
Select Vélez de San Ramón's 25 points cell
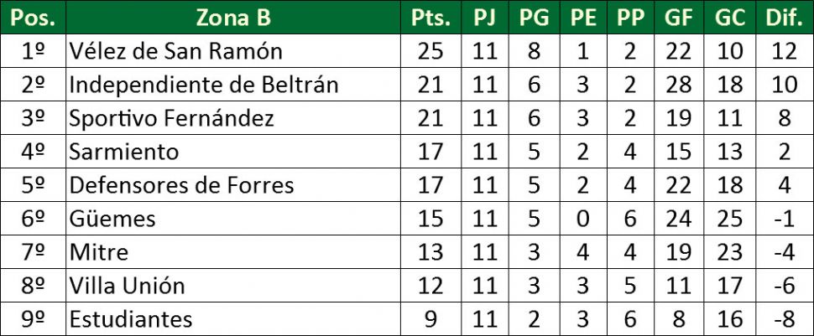[430, 51]
